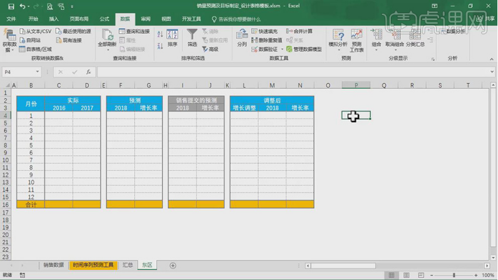Screen dimensions: 498x280
Task: Switch to the 开发工具 Developer tab
Action: 191,19
